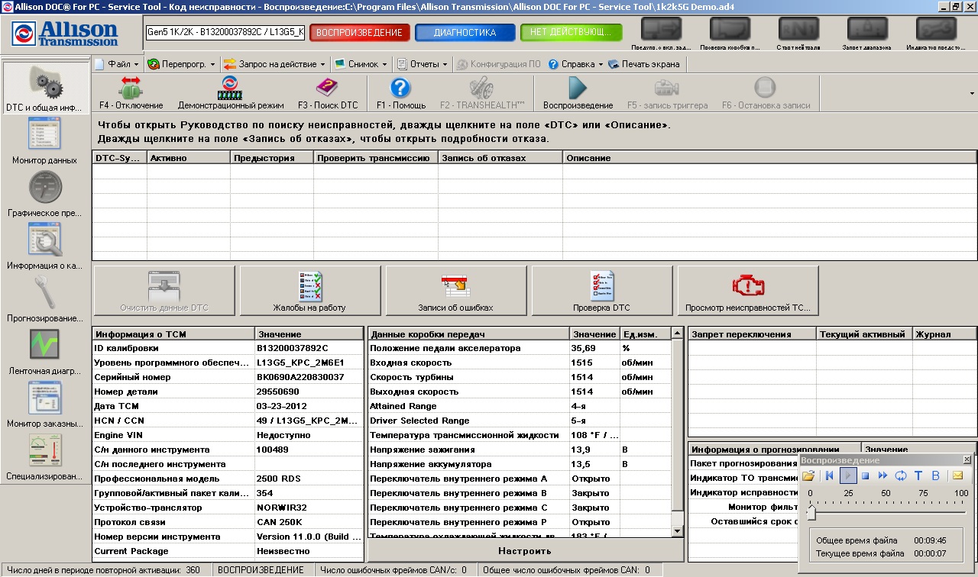Click 'F2 - TRANSHEALTH' toolbar icon
The height and width of the screenshot is (577, 978).
[482, 93]
